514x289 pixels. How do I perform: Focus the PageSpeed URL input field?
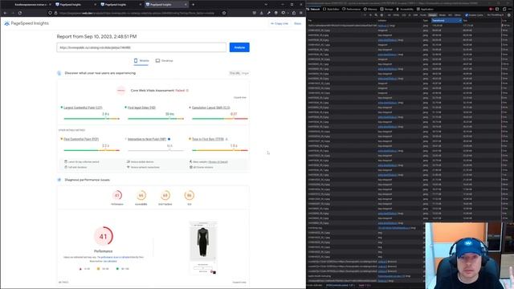coord(141,47)
